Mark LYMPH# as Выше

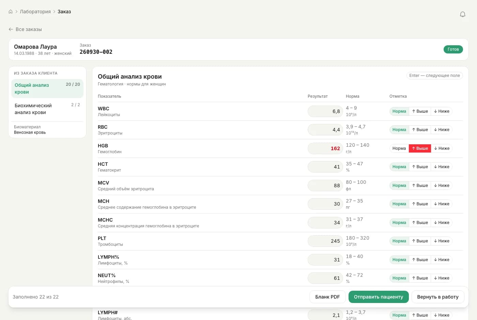tap(420, 315)
